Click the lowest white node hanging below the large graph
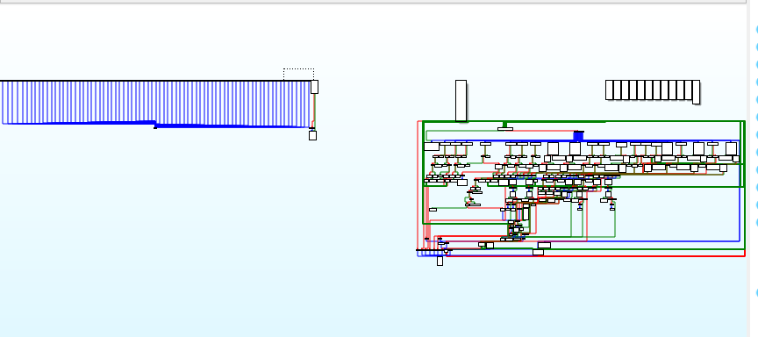 coord(440,262)
